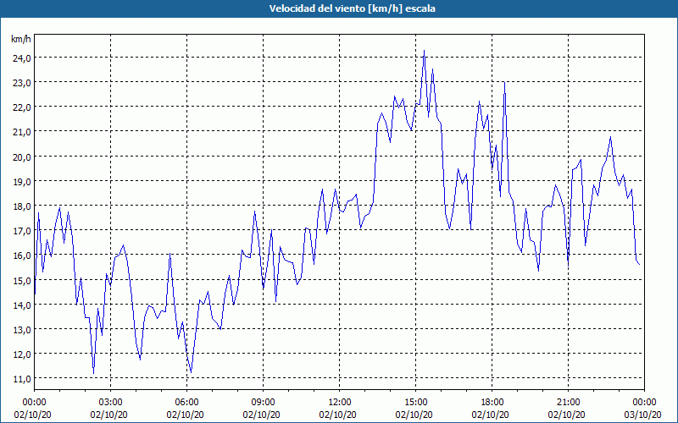The height and width of the screenshot is (423, 678).
Task: Select the 16,0 y-axis value
Action: (21, 255)
